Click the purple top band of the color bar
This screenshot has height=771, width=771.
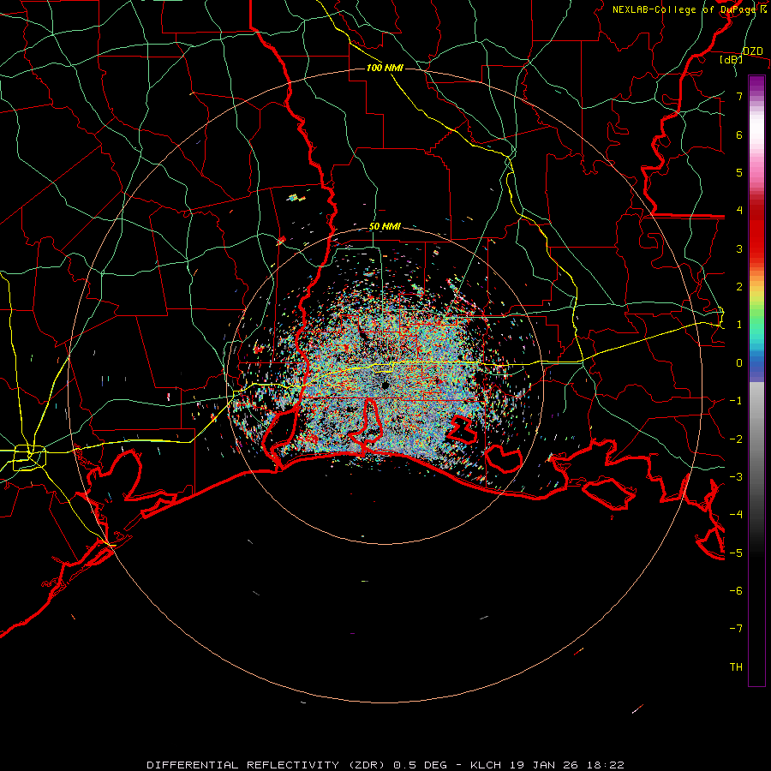coord(756,81)
